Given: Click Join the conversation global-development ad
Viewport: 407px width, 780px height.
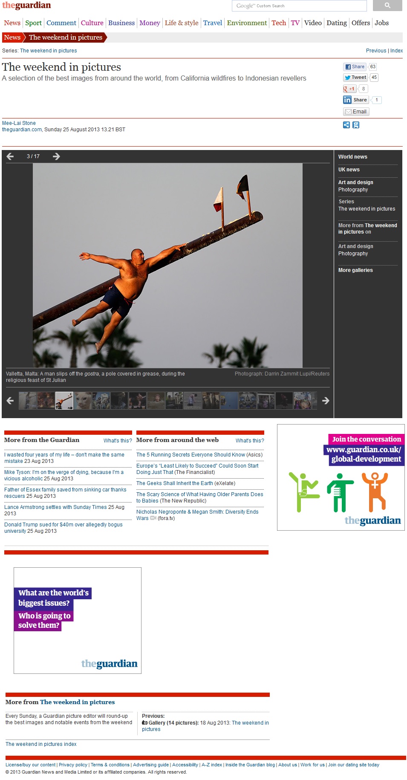Looking at the screenshot, I should click(x=341, y=477).
